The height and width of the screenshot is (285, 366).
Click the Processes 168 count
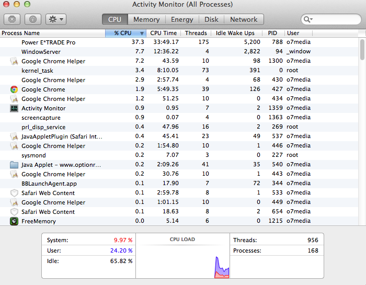[x=313, y=250]
